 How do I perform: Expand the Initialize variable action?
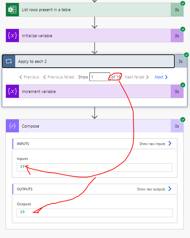[x=95, y=36]
